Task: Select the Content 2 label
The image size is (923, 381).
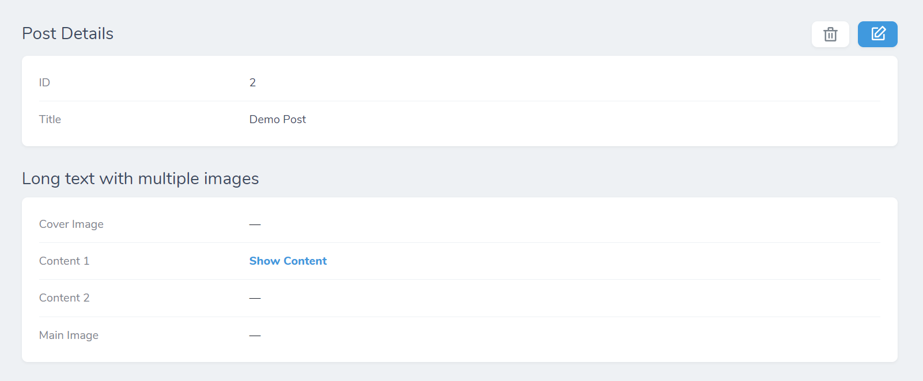Action: tap(64, 298)
